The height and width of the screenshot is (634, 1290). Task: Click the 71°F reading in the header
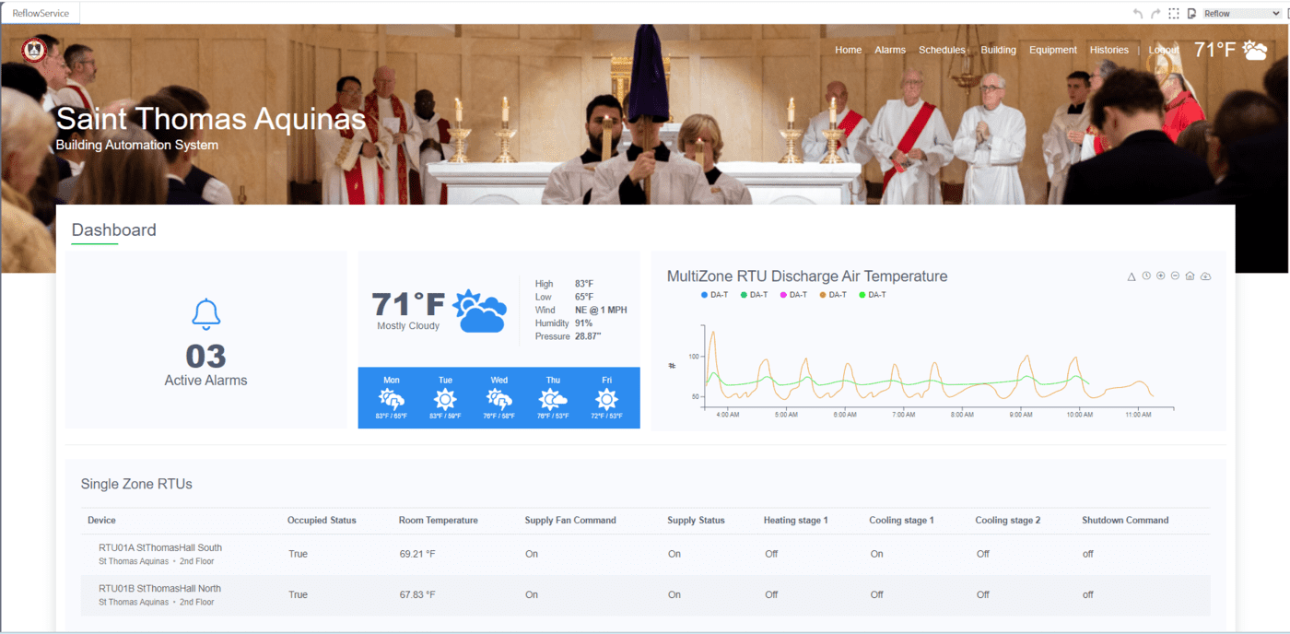(x=1214, y=50)
